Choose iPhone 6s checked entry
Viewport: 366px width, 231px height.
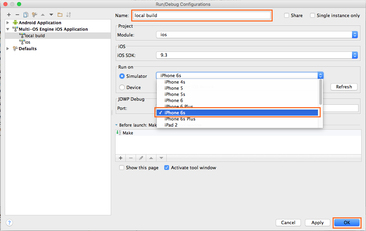[238, 113]
